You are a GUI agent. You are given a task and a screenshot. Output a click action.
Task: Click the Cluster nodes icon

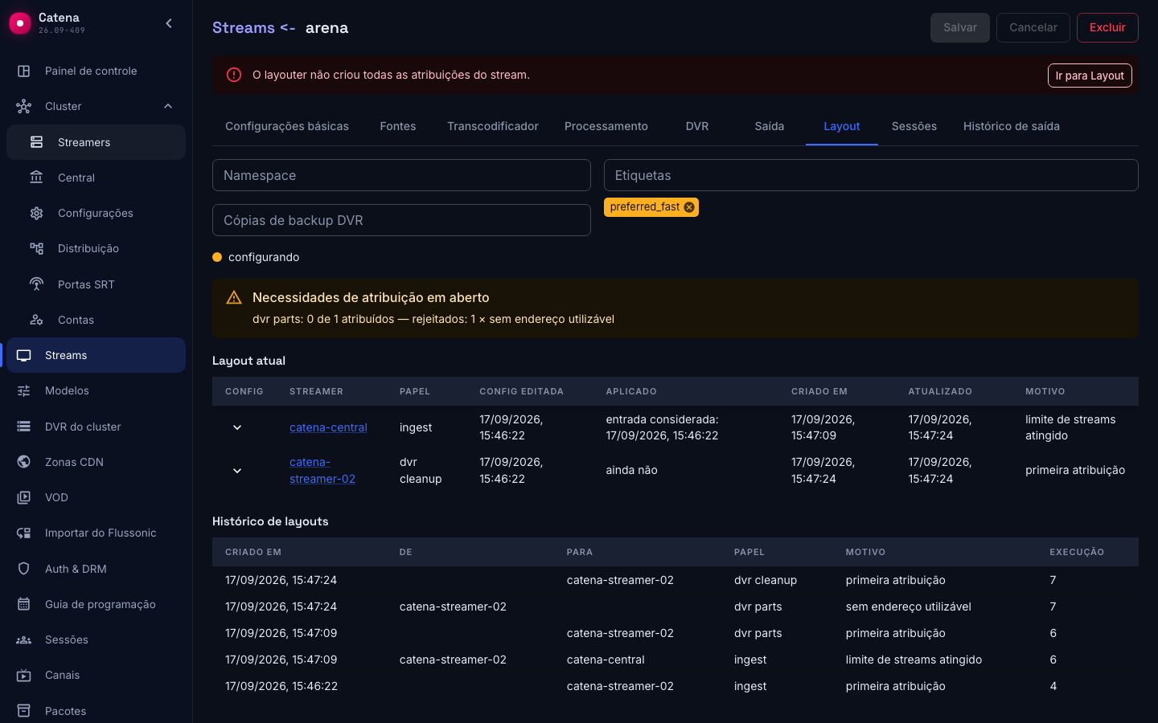click(24, 106)
